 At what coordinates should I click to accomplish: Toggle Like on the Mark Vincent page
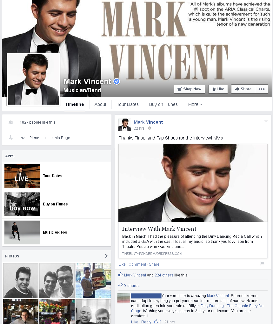tap(218, 89)
